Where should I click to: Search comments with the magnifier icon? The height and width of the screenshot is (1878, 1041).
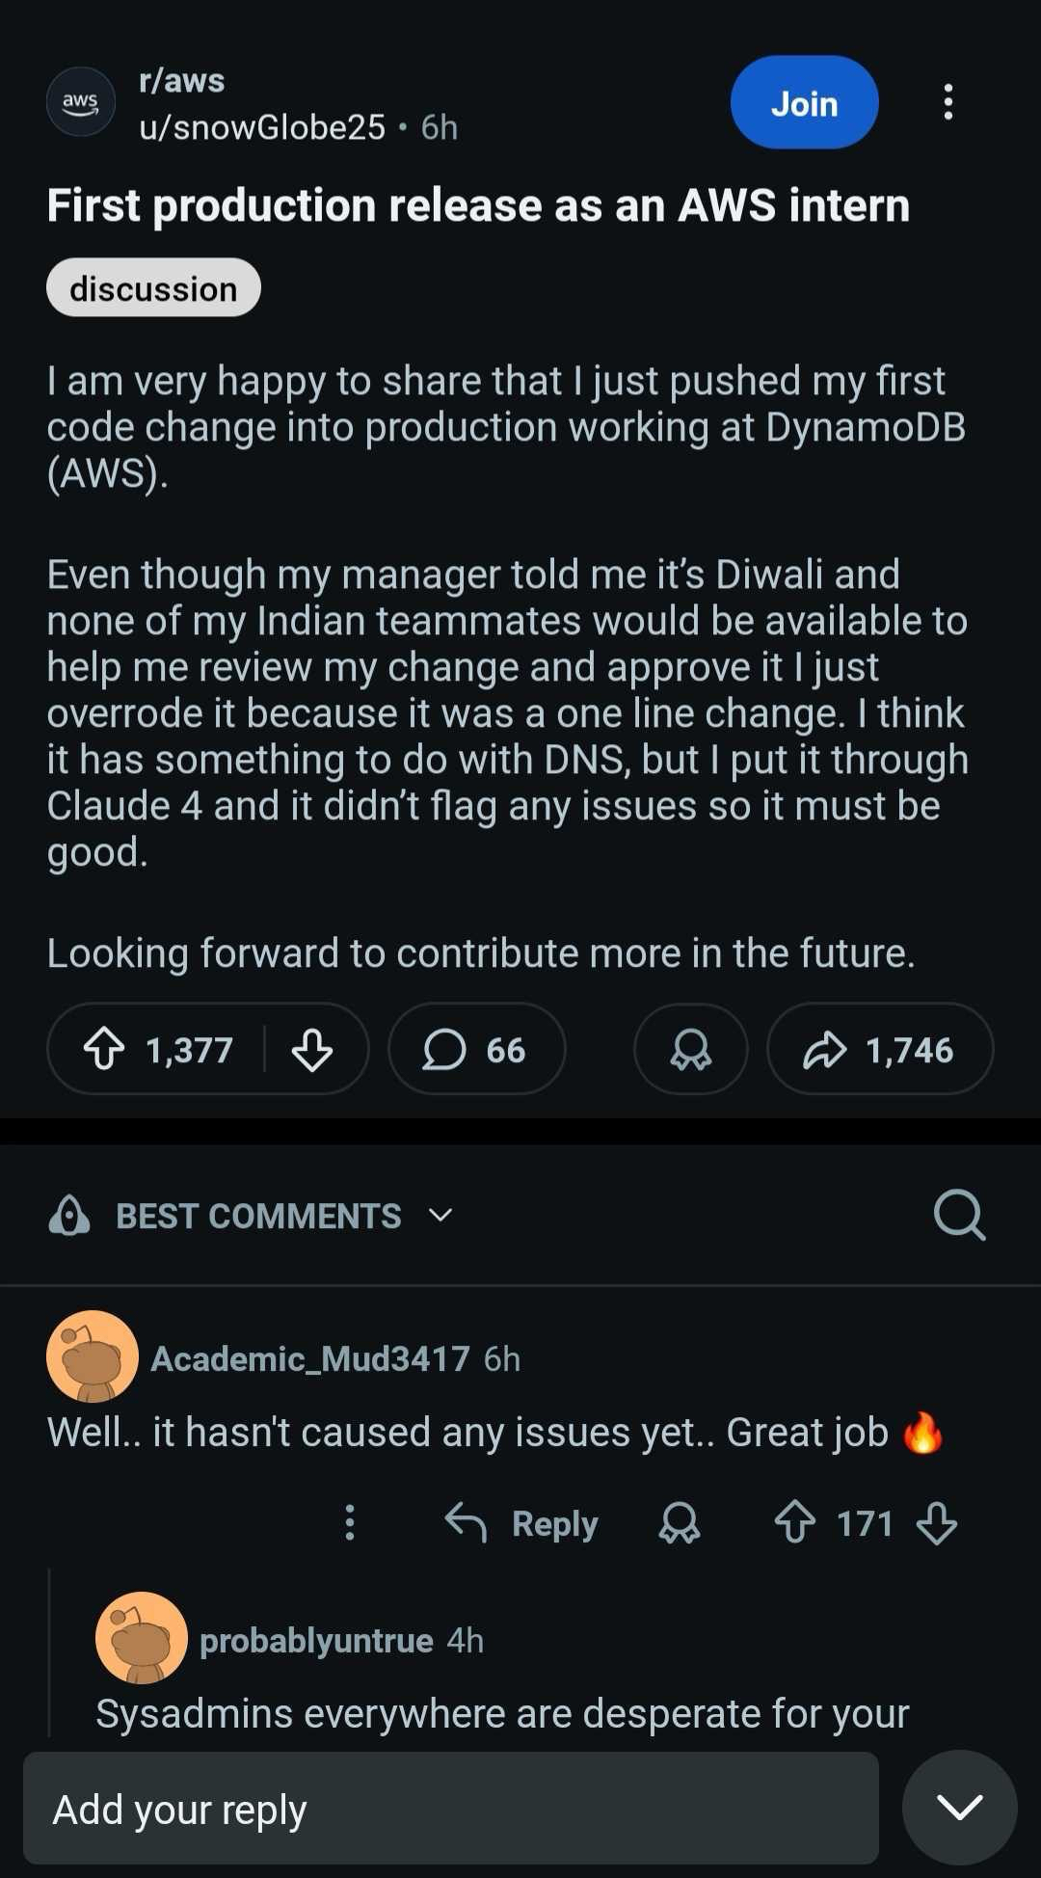click(959, 1215)
